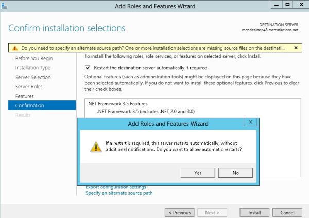
Task: Click the Install button
Action: tap(254, 213)
